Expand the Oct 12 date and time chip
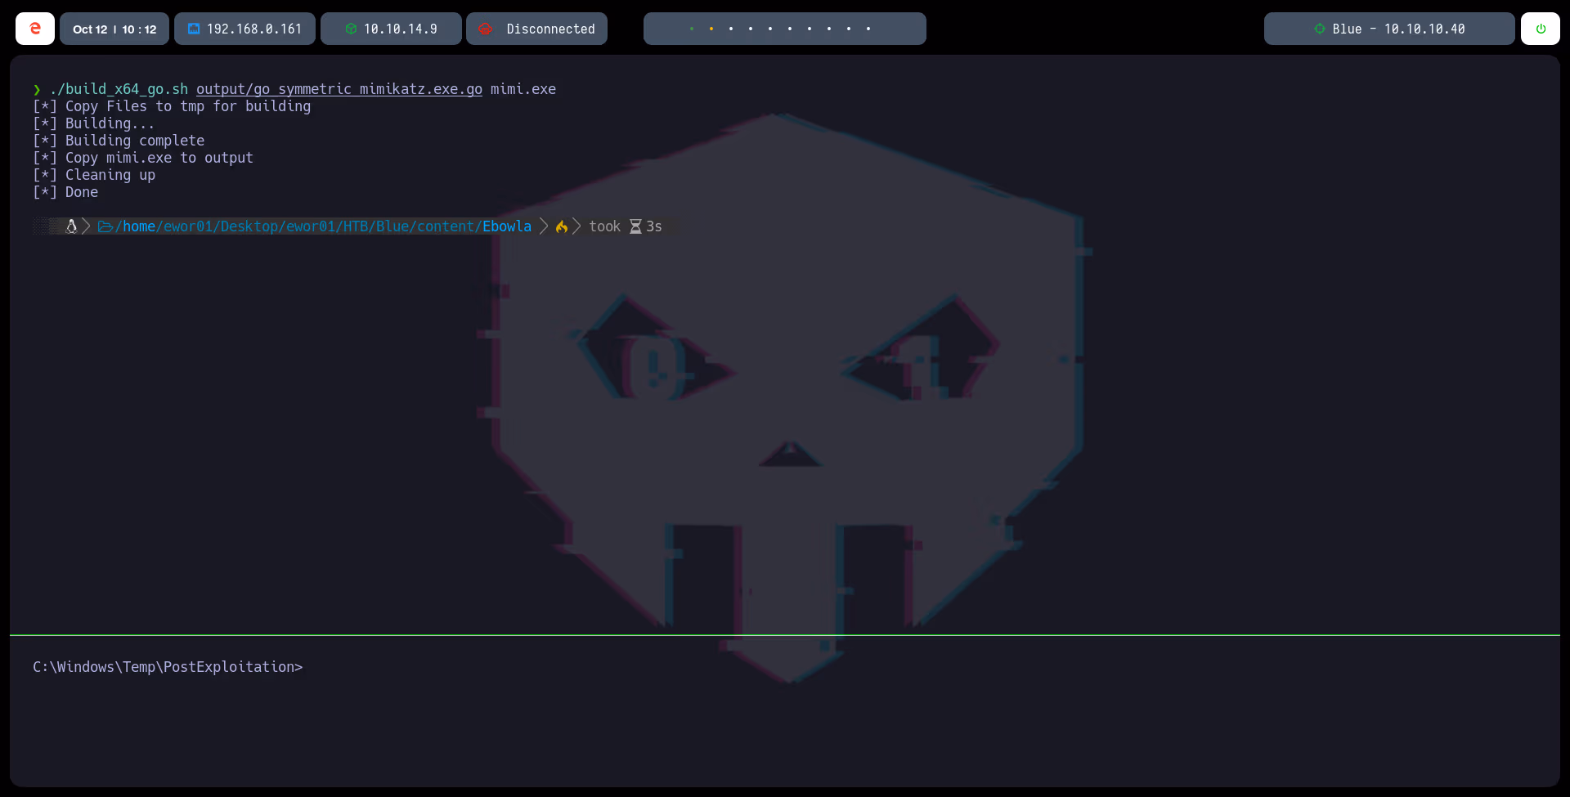Image resolution: width=1570 pixels, height=797 pixels. [x=114, y=28]
